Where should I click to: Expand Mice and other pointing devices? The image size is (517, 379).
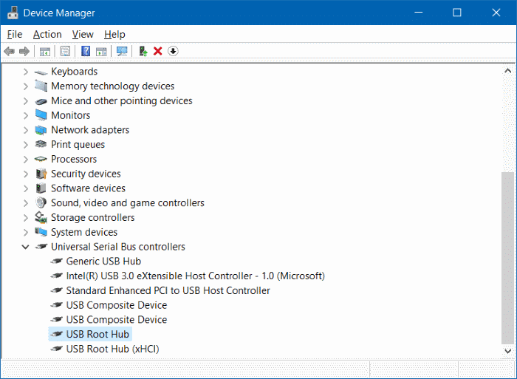26,100
